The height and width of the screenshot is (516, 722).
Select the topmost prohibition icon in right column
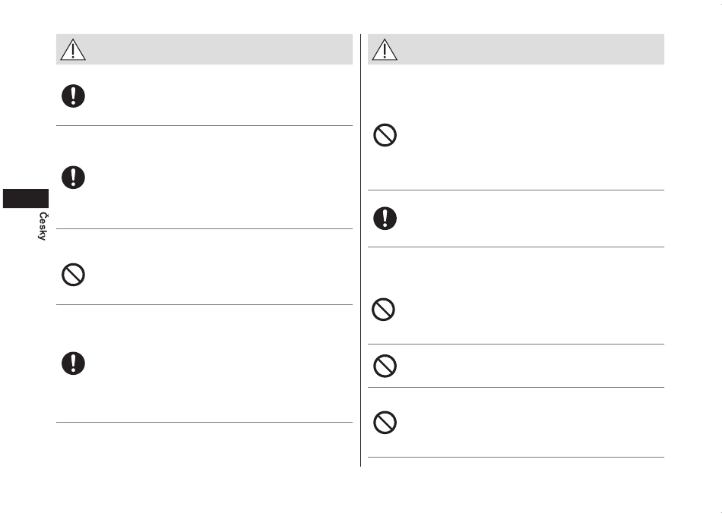click(385, 135)
